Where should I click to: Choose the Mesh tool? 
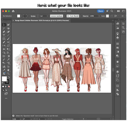(x=4, y=56)
